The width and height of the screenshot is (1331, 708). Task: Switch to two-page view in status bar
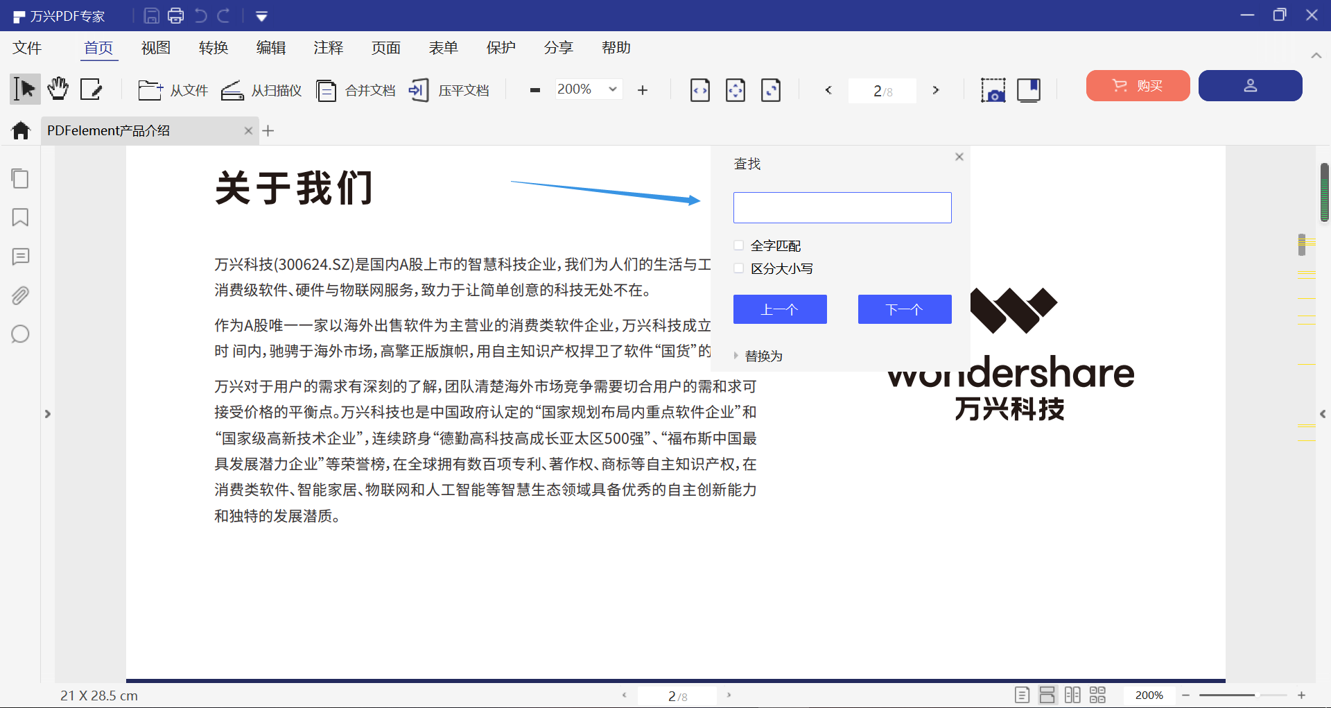pos(1072,695)
